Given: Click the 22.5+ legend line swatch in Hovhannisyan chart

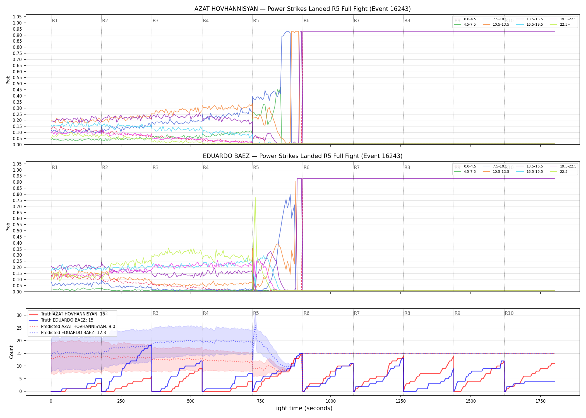Looking at the screenshot, I should pyautogui.click(x=553, y=25).
